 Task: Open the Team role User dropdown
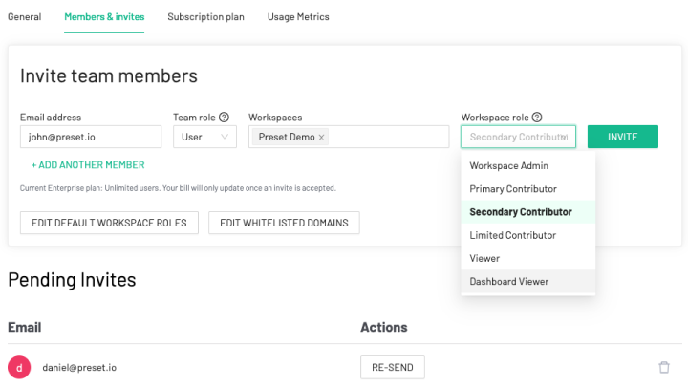coord(204,138)
